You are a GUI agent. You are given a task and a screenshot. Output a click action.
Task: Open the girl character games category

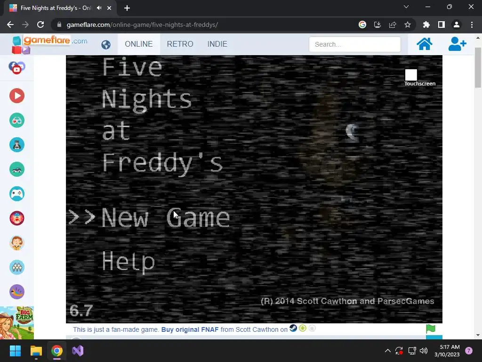17,243
